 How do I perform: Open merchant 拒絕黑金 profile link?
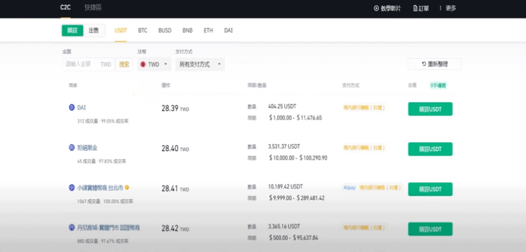[x=87, y=147]
